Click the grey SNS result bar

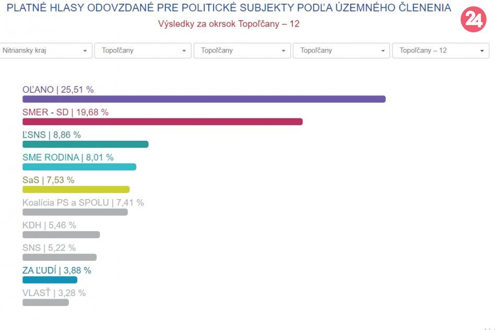coord(60,257)
